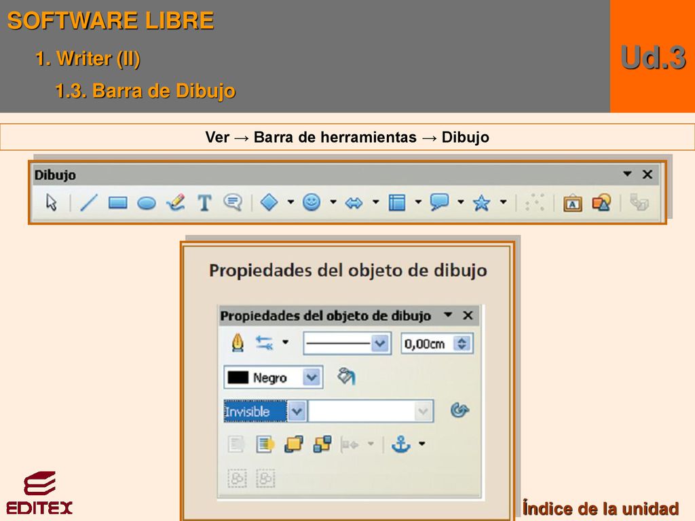Expand symbol shapes arrow beside the smiley
695x521 pixels.
click(x=333, y=202)
